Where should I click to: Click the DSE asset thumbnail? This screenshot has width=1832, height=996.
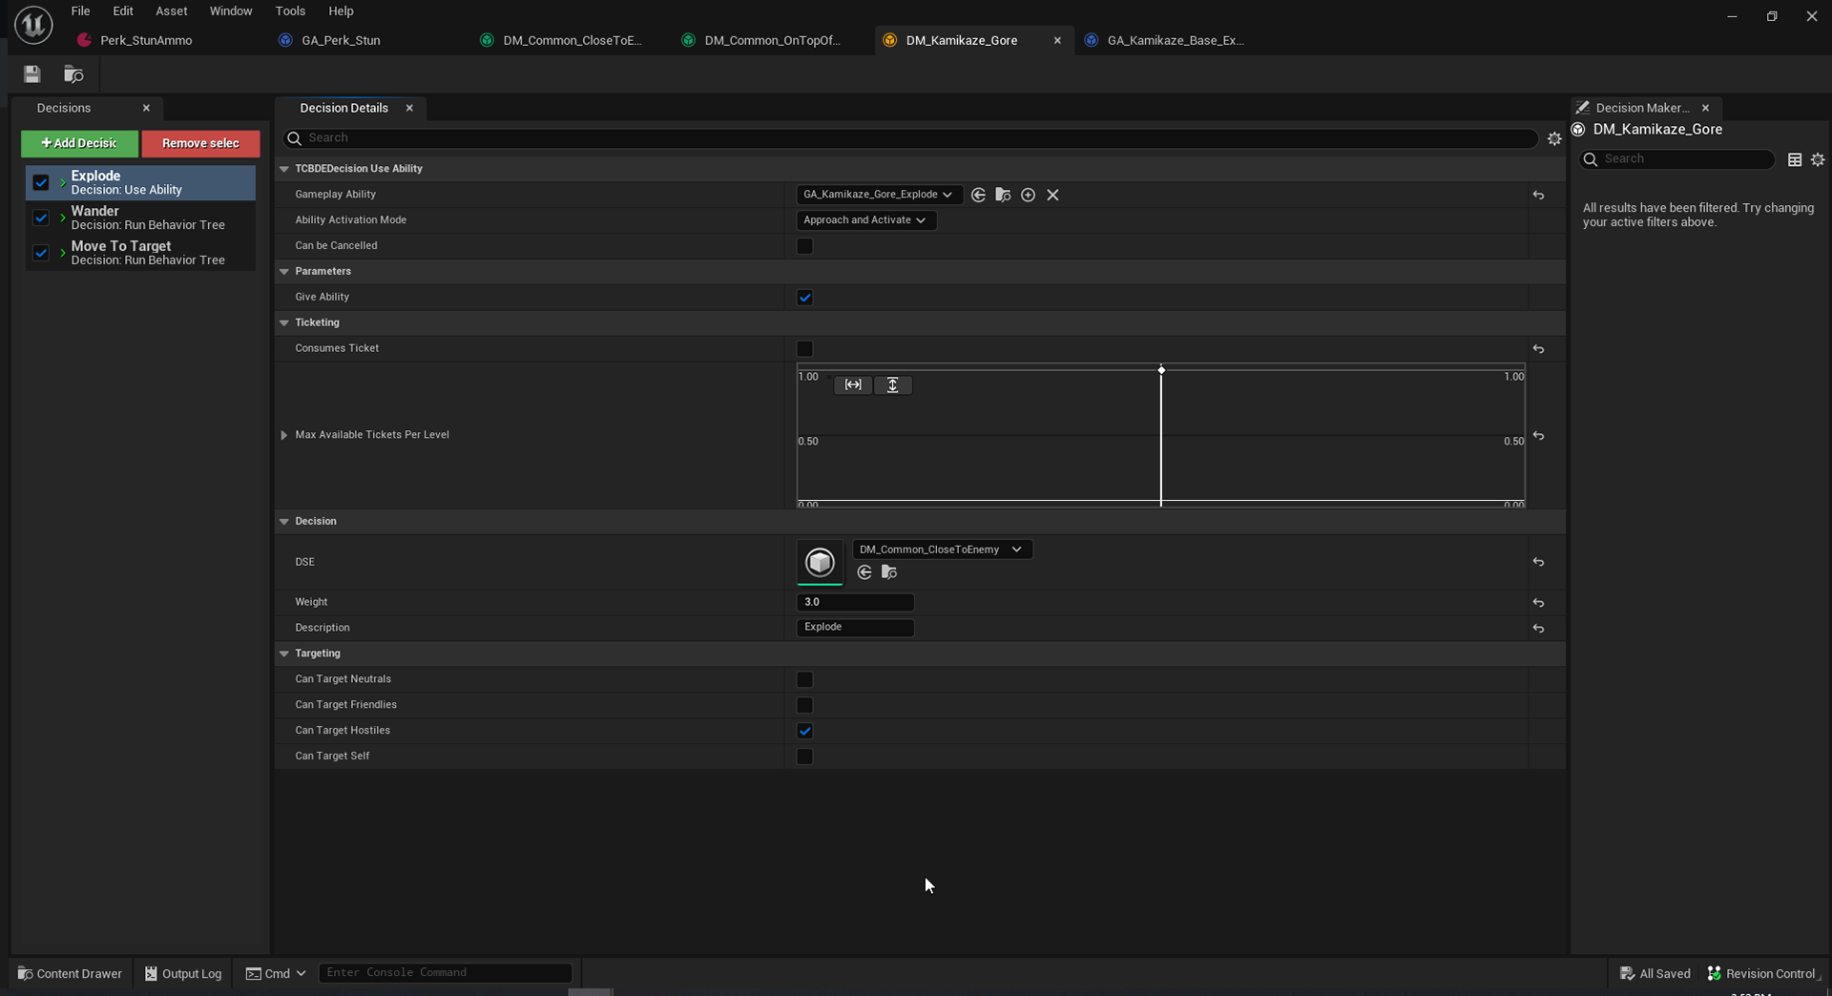coord(820,562)
